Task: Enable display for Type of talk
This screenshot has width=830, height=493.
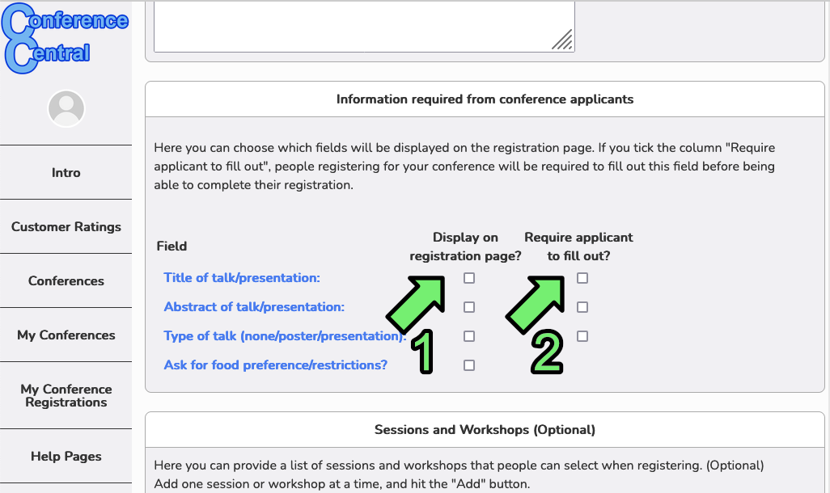Action: tap(469, 336)
